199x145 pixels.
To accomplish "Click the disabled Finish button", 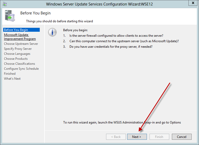I will coord(159,137).
